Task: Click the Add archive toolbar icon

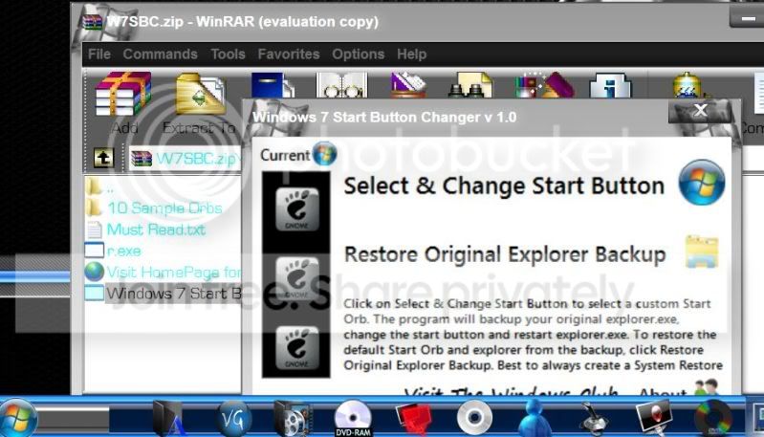Action: [x=123, y=95]
